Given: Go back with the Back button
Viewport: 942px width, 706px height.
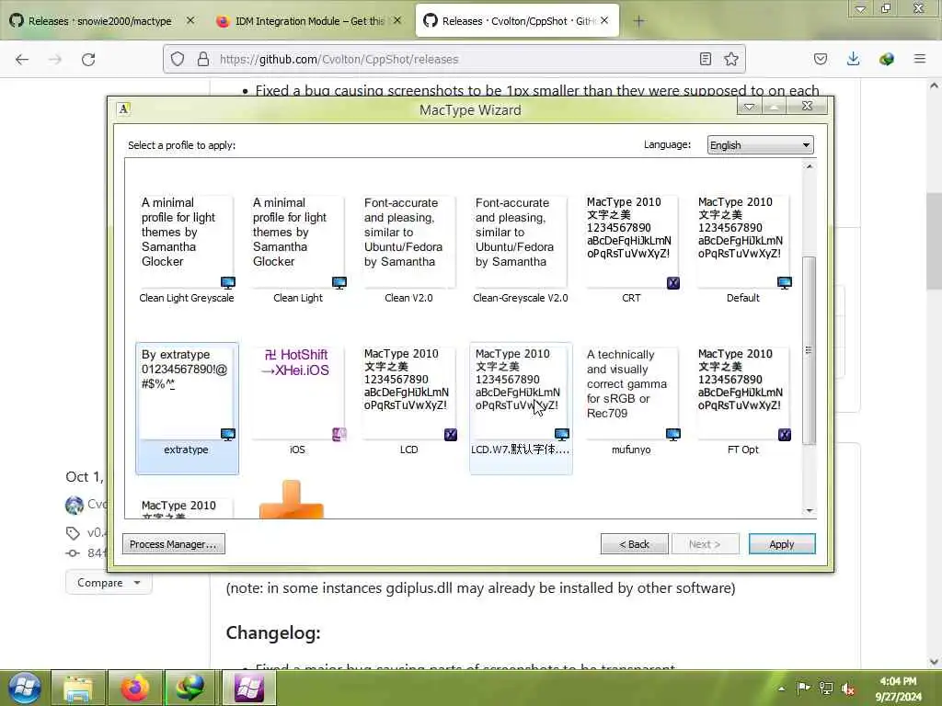Looking at the screenshot, I should point(635,544).
